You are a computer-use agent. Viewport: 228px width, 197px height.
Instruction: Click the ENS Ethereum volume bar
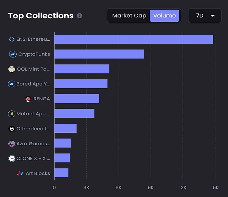133,39
